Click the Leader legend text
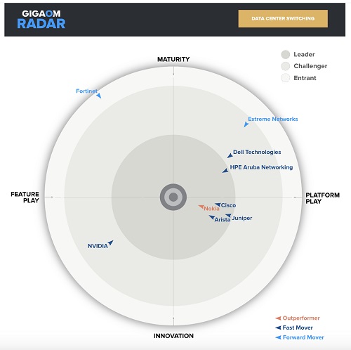This screenshot has width=351, height=350. click(x=304, y=54)
